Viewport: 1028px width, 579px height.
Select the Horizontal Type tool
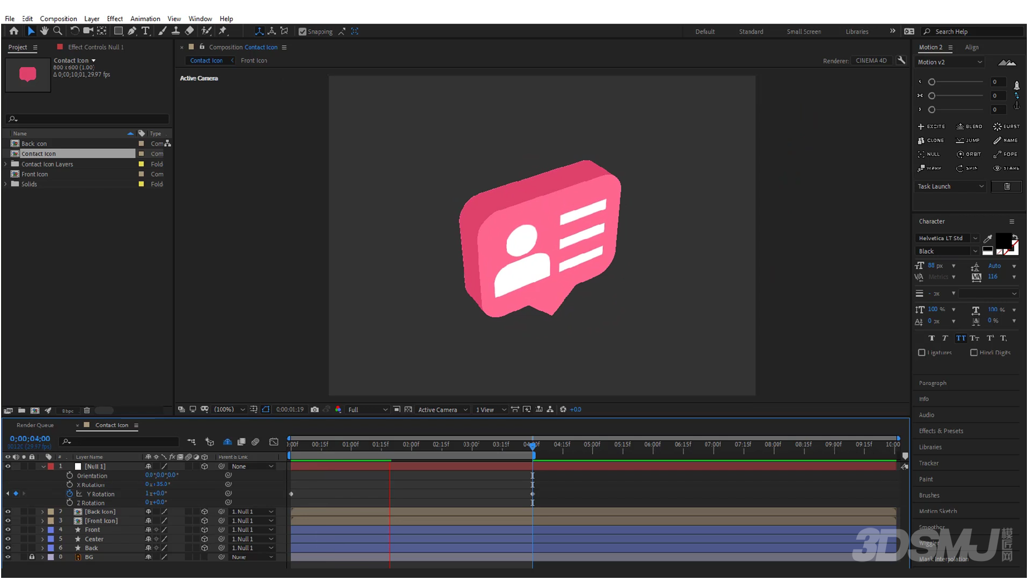point(146,31)
